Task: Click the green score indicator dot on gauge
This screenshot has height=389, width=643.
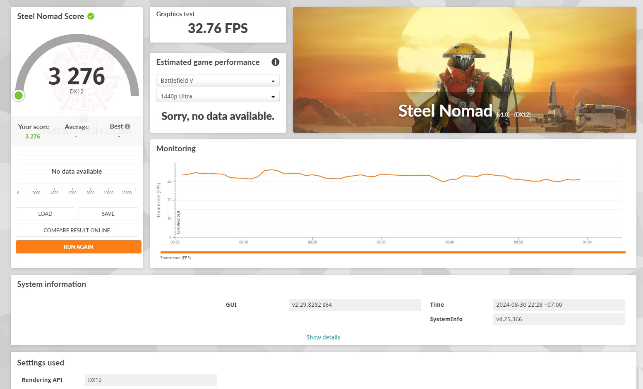Action: pos(19,95)
